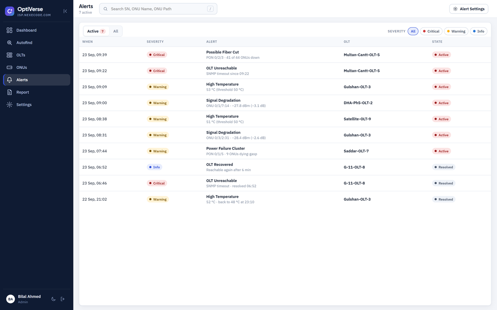Click Resolved badge in 22 Sep row
497x310 pixels.
(444, 199)
